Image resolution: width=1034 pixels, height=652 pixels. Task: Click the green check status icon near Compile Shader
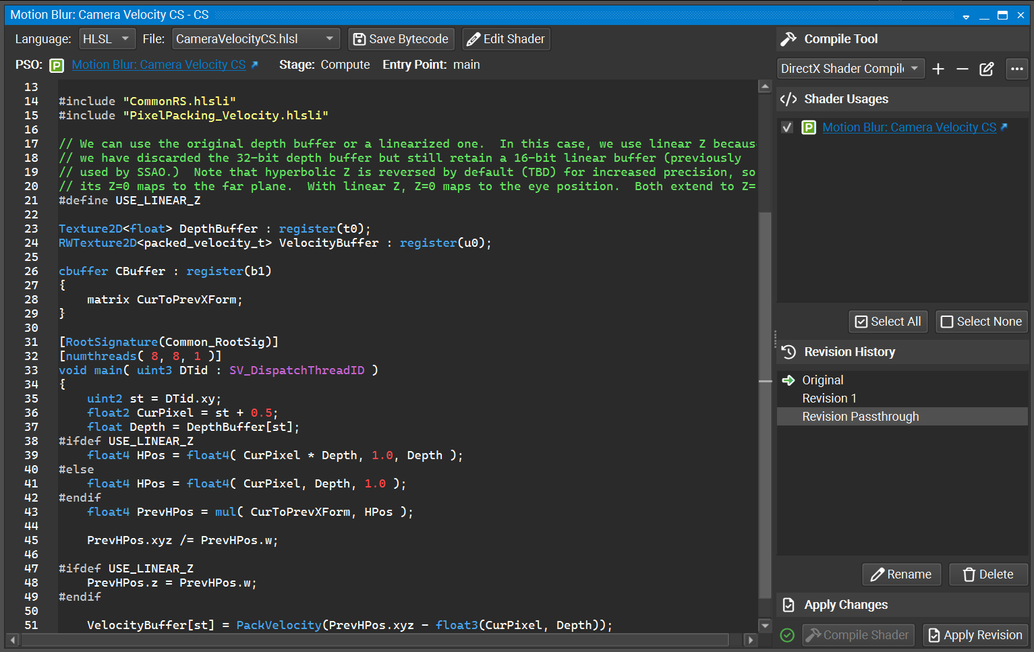(x=787, y=634)
